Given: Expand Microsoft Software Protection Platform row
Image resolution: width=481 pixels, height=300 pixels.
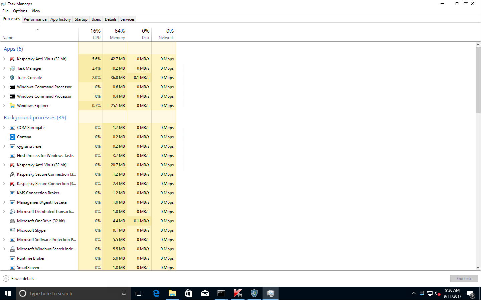Looking at the screenshot, I should [4, 240].
